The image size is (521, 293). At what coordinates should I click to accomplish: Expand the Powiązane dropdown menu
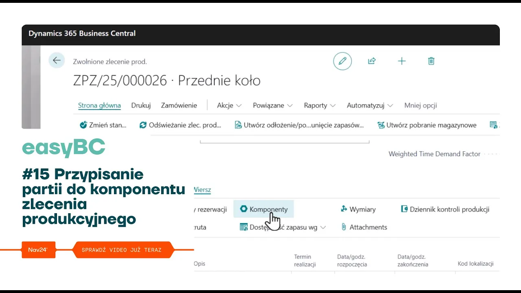point(273,105)
